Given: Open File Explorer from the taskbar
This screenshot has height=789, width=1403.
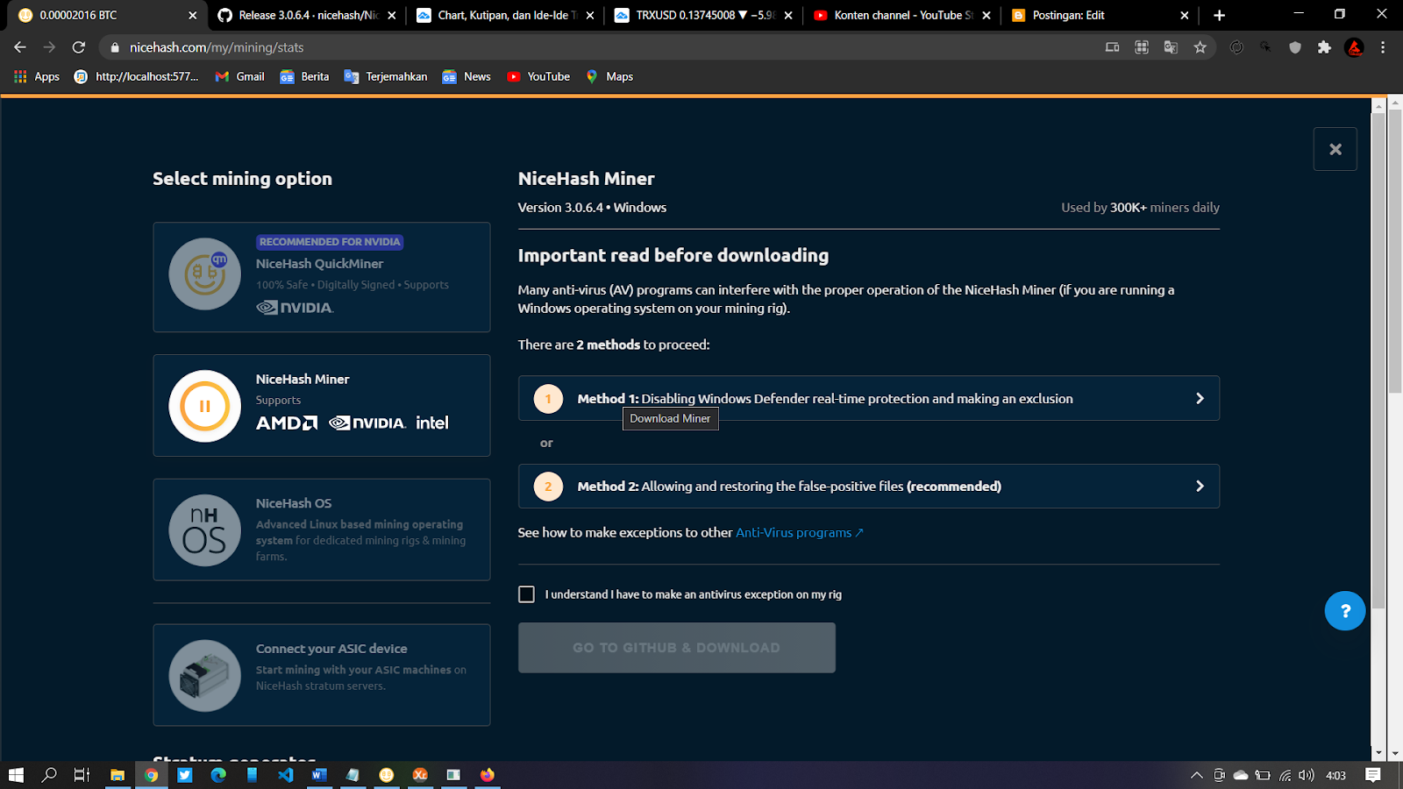Looking at the screenshot, I should [x=118, y=775].
